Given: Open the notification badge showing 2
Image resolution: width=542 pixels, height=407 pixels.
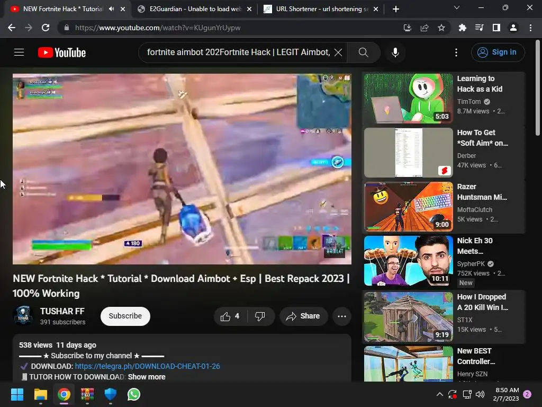Looking at the screenshot, I should (527, 394).
